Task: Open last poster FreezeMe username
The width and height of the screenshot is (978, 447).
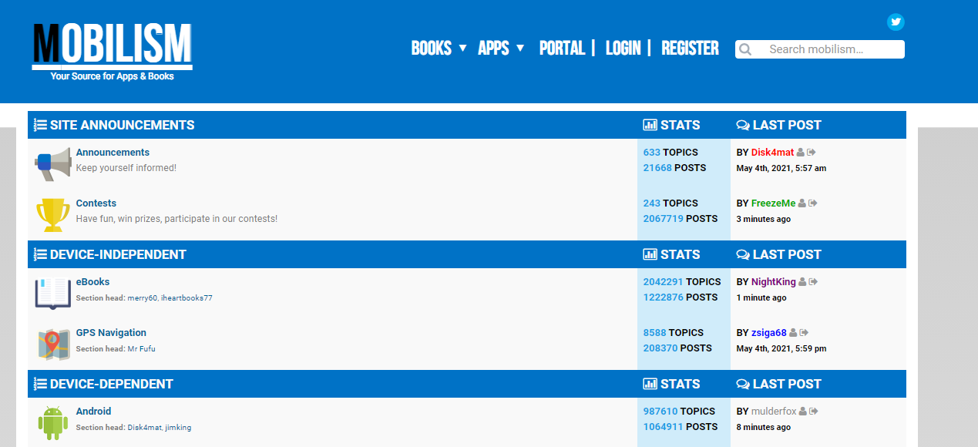Action: [773, 203]
